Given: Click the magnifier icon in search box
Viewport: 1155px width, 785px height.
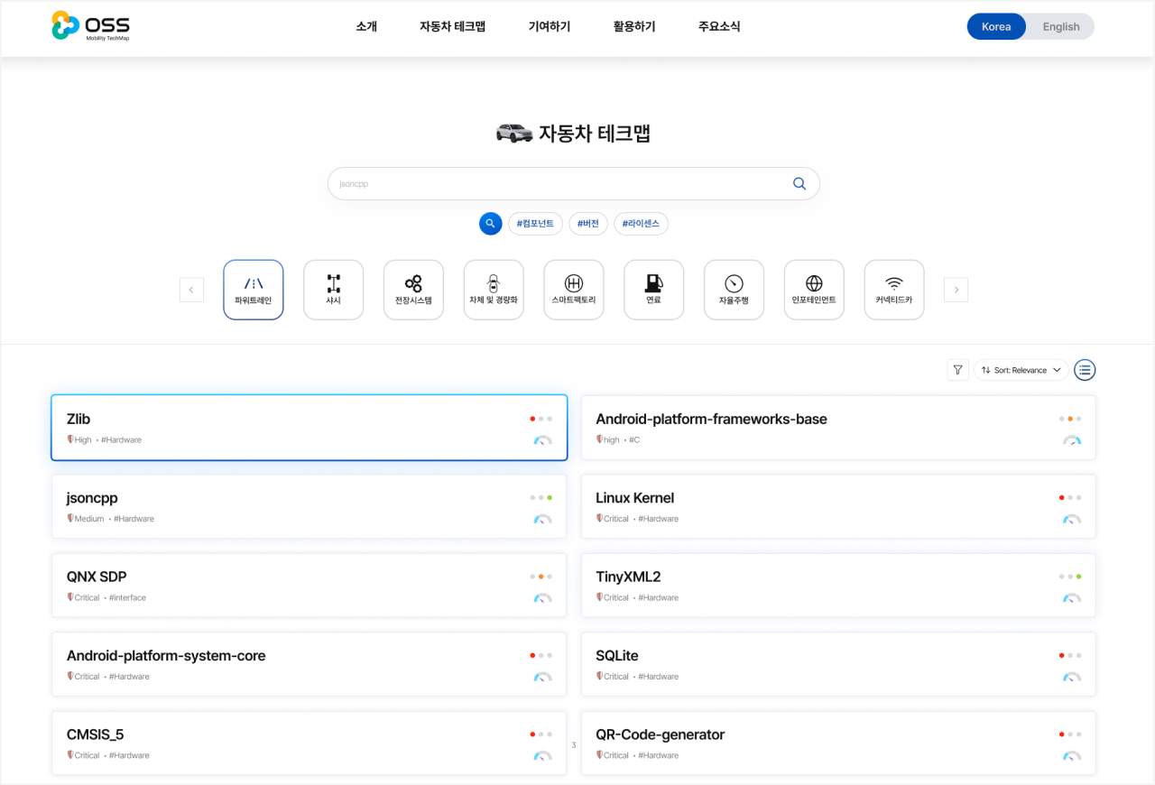Looking at the screenshot, I should click(799, 183).
